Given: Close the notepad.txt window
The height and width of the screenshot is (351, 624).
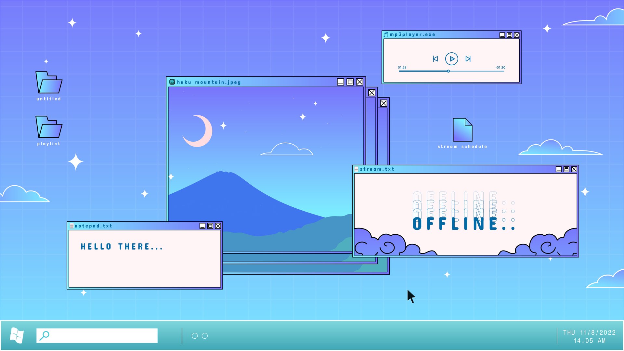Looking at the screenshot, I should point(218,226).
